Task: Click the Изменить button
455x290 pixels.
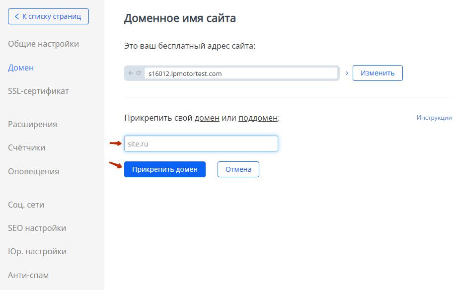Action: 378,73
